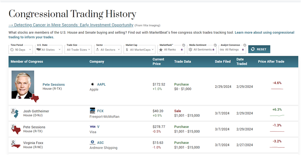The image size is (301, 155).
Task: Click the Analyst Consensus help question mark icon
Action: pyautogui.click(x=245, y=45)
